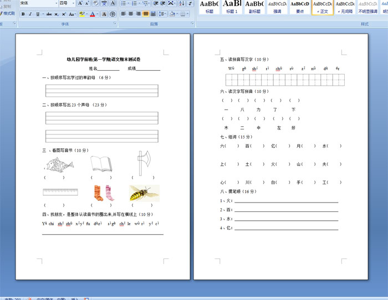
Task: Click the Sort A-Z icon
Action: click(182, 3)
